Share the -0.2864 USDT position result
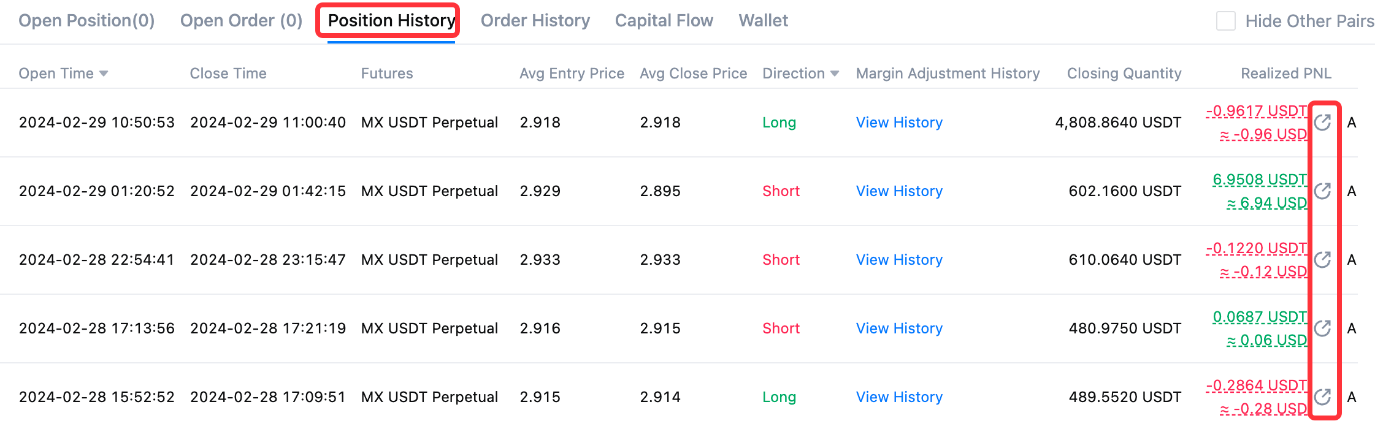The height and width of the screenshot is (429, 1375). 1323,397
